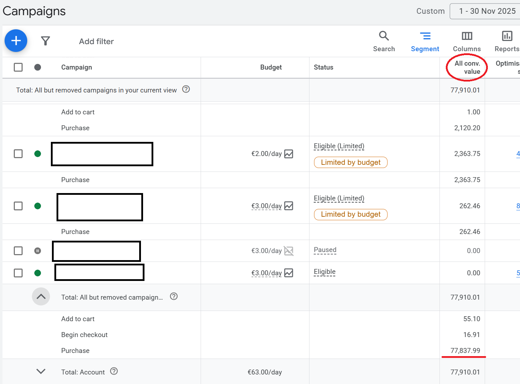Click the €2.00/day budget value

click(x=266, y=154)
